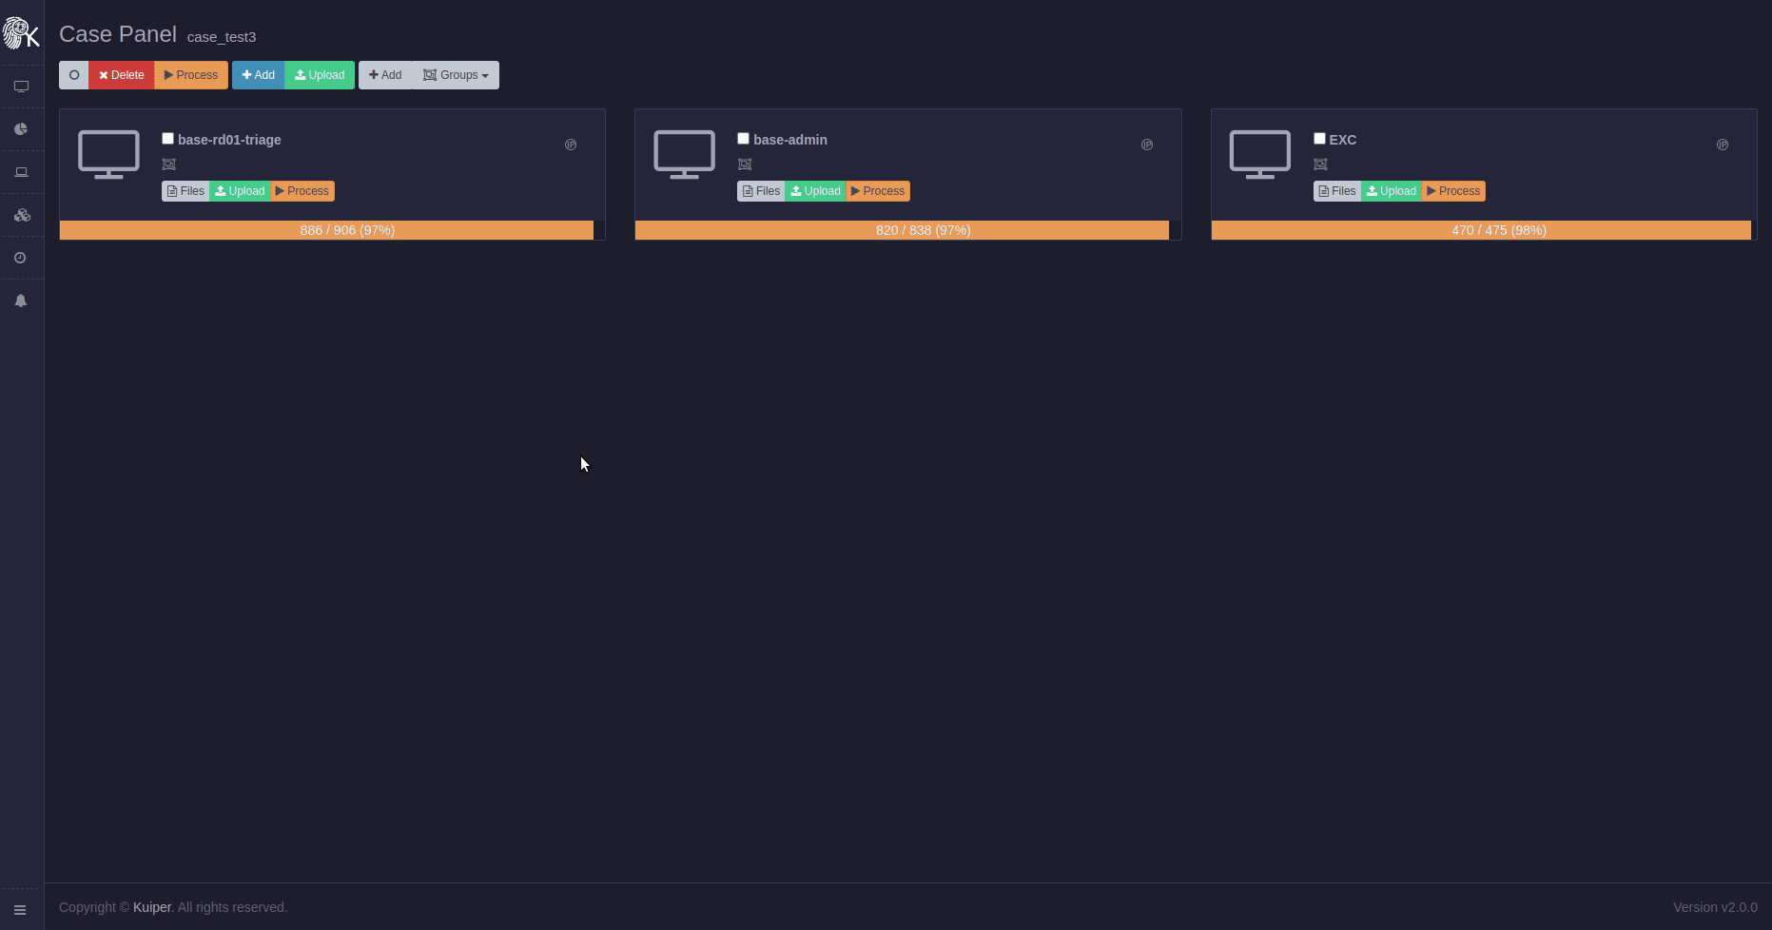This screenshot has width=1772, height=930.
Task: Click the IP icon on base-rd01-triage card
Action: (x=571, y=145)
